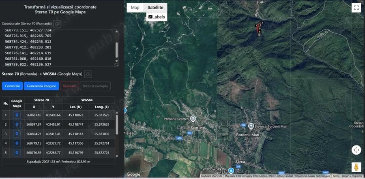Image resolution: width=365 pixels, height=179 pixels.
Task: Switch to Satellite view tab
Action: [x=155, y=7]
